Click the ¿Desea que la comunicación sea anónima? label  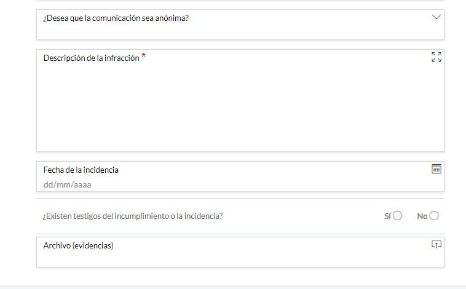tap(116, 18)
